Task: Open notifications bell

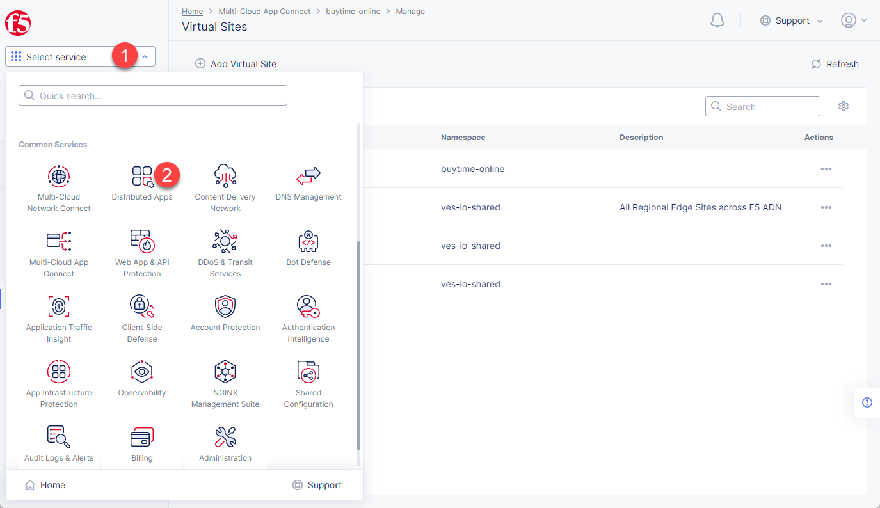Action: pyautogui.click(x=717, y=20)
